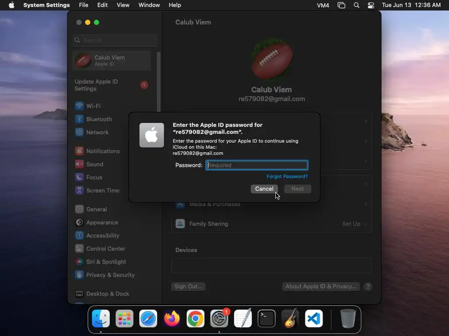This screenshot has width=449, height=336.
Task: Open the Edit menu
Action: (x=102, y=5)
